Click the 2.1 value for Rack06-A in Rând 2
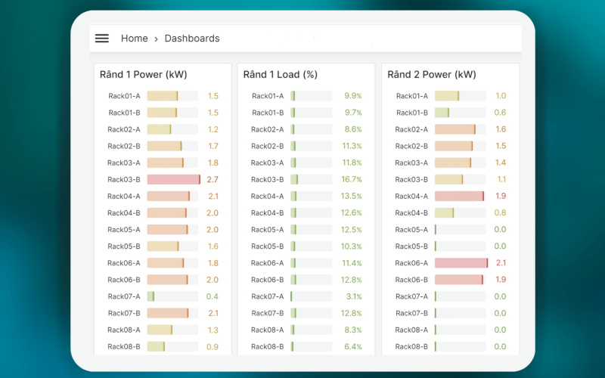 (501, 263)
